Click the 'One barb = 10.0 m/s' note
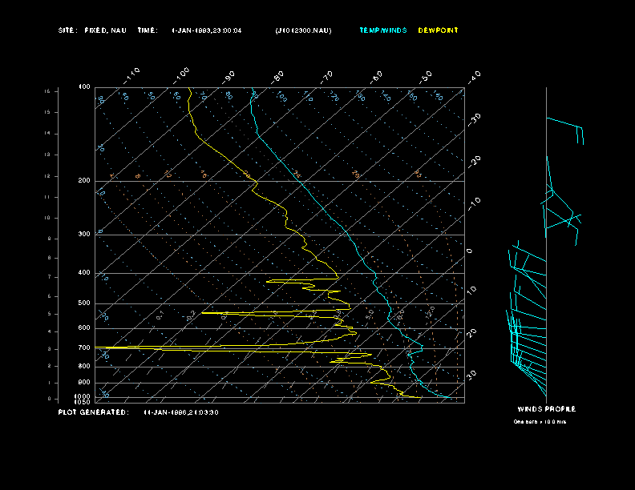The height and width of the screenshot is (490, 635). click(540, 421)
